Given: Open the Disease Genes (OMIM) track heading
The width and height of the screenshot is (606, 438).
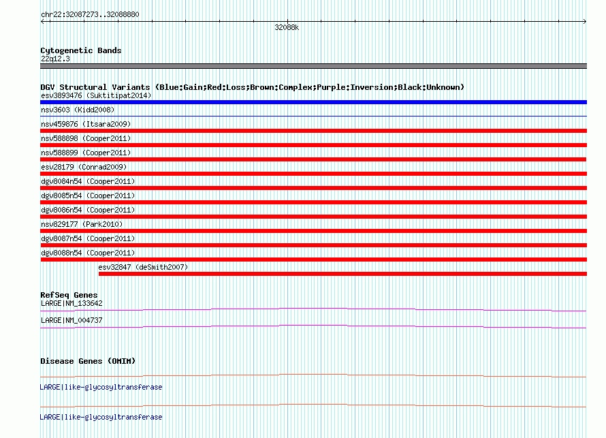Looking at the screenshot, I should tap(88, 361).
